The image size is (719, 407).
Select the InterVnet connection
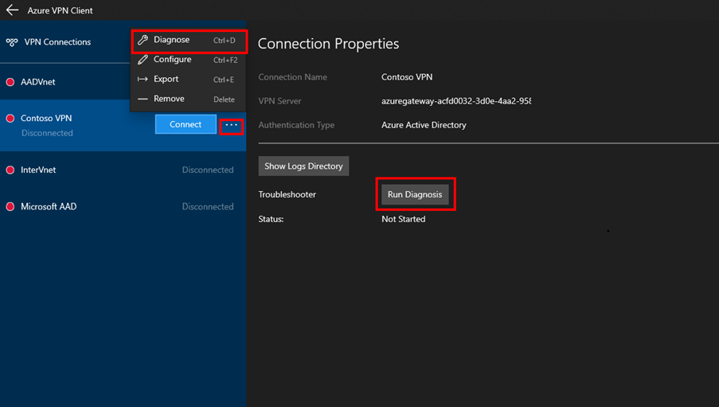click(123, 170)
